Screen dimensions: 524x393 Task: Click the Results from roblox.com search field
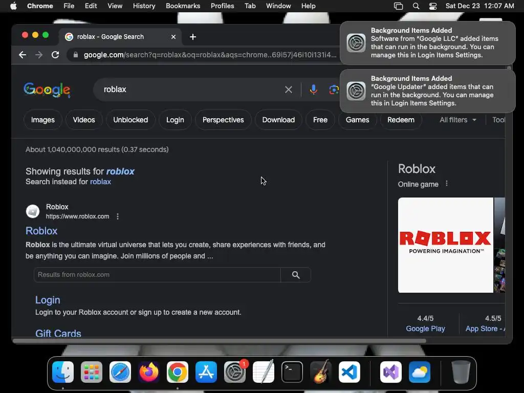point(157,275)
